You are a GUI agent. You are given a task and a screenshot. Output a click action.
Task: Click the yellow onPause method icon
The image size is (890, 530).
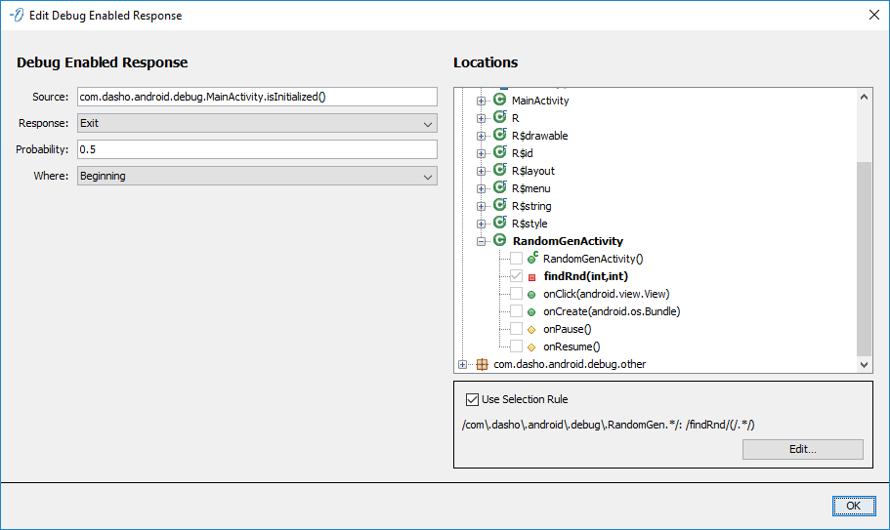(x=531, y=329)
